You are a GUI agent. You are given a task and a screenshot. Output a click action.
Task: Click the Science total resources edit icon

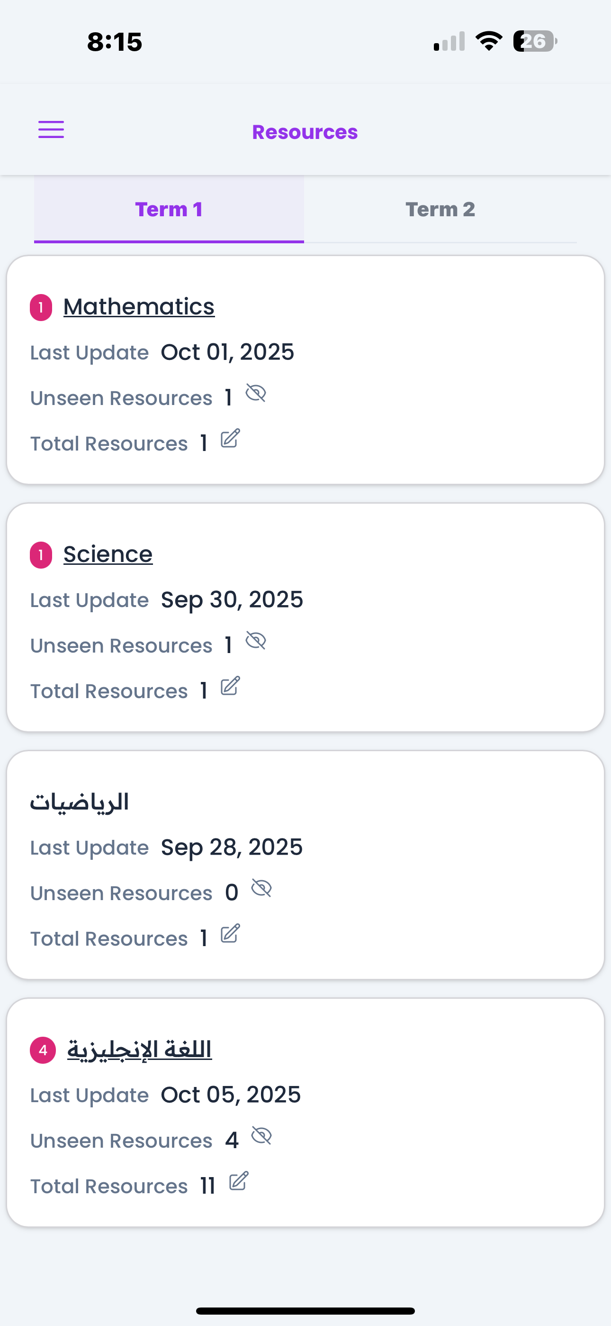(230, 686)
